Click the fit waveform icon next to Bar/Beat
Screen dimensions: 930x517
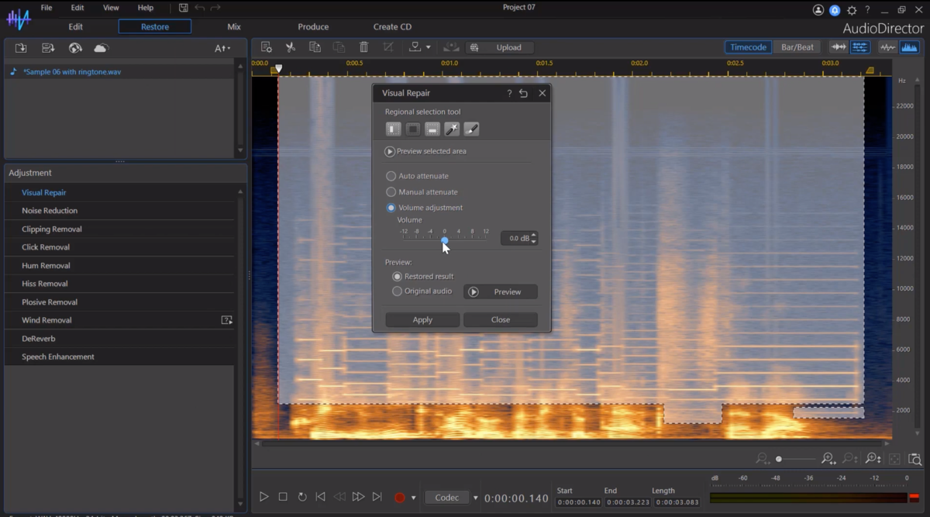tap(839, 47)
